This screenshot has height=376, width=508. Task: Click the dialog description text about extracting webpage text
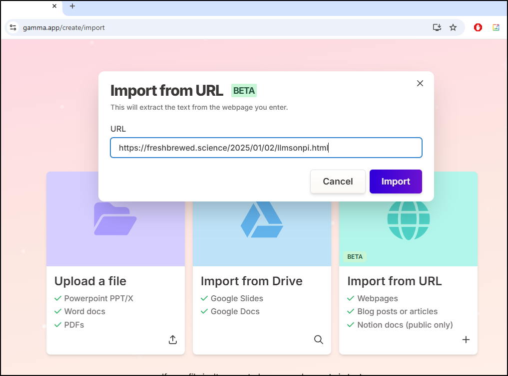[199, 107]
